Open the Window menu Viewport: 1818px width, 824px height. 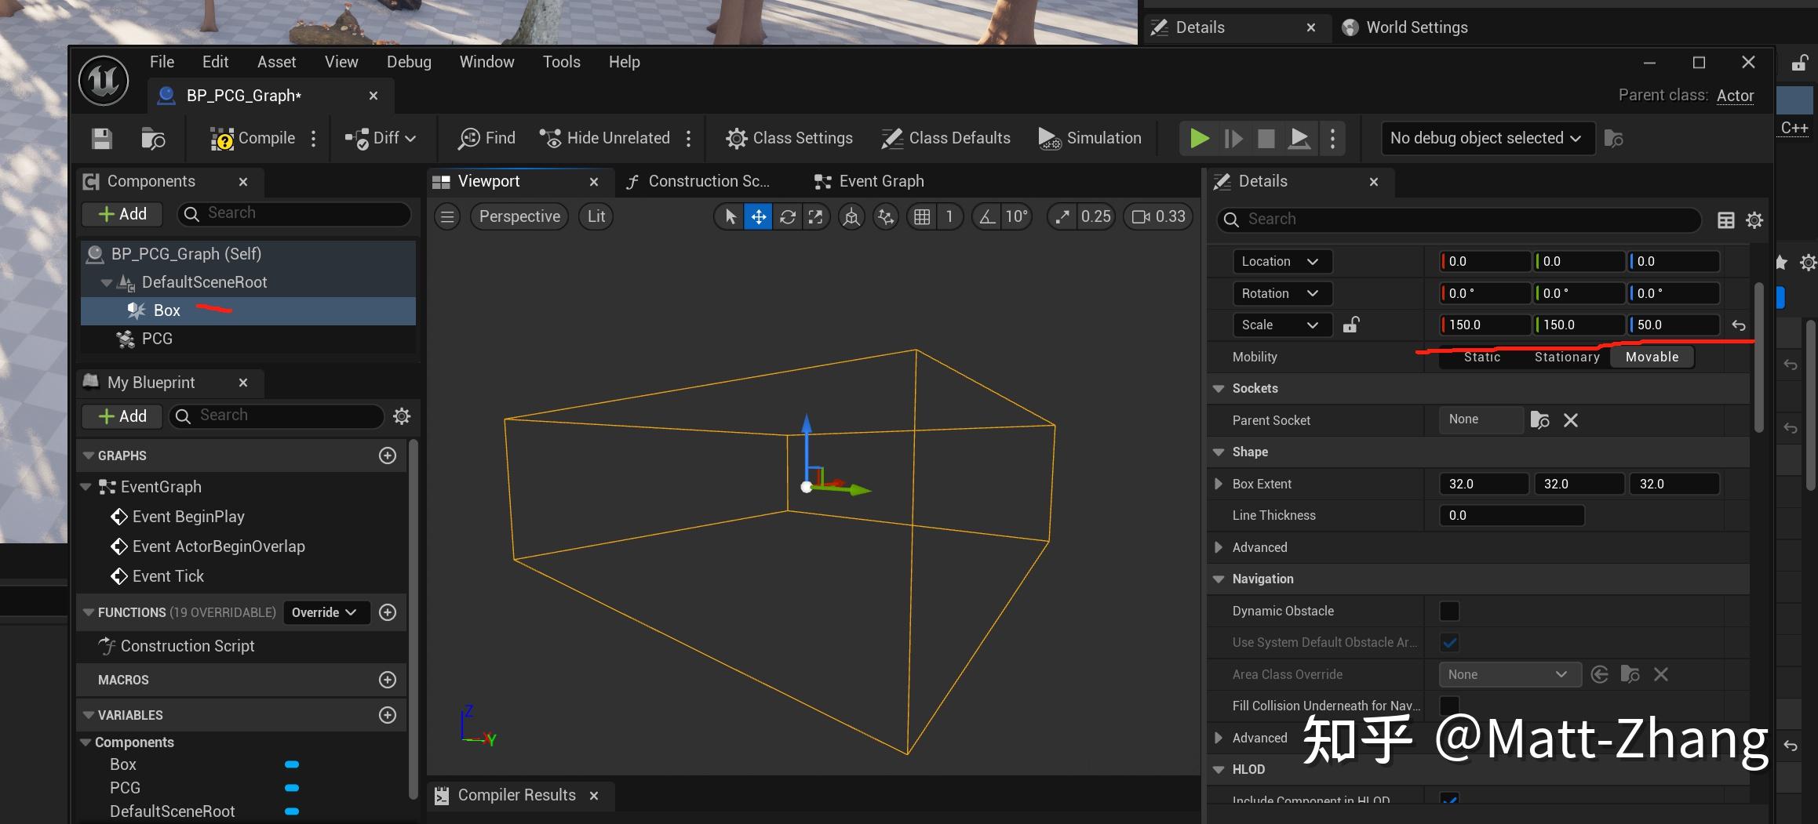coord(486,62)
